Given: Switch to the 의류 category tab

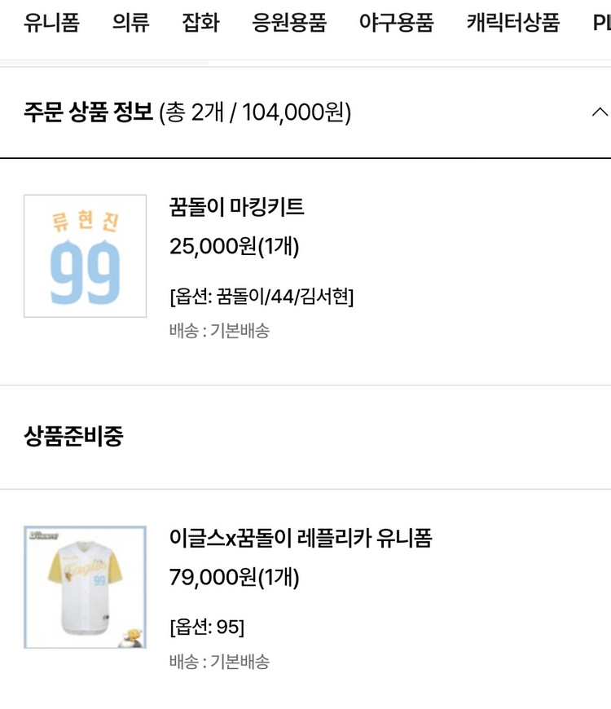Looking at the screenshot, I should click(x=130, y=23).
